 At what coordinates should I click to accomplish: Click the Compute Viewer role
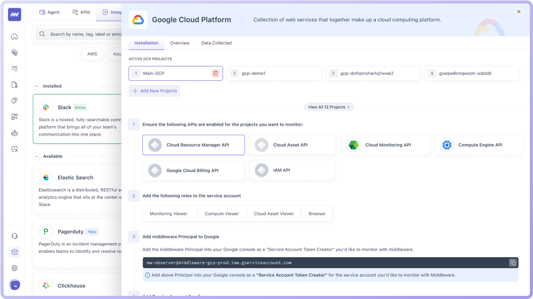click(222, 214)
